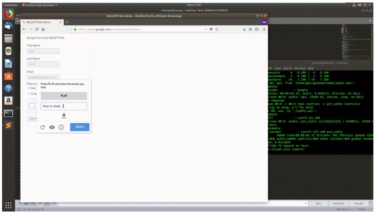Toggle highlight matches in Sublime find panel
The width and height of the screenshot is (375, 214).
(54, 204)
